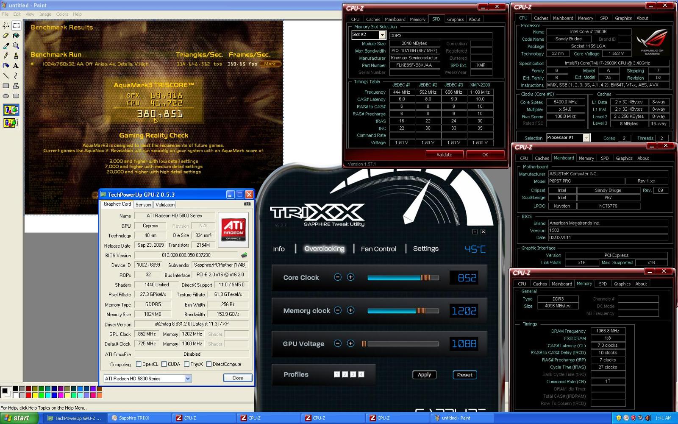
Task: Select the Brush tool in Paint
Action: [16, 56]
